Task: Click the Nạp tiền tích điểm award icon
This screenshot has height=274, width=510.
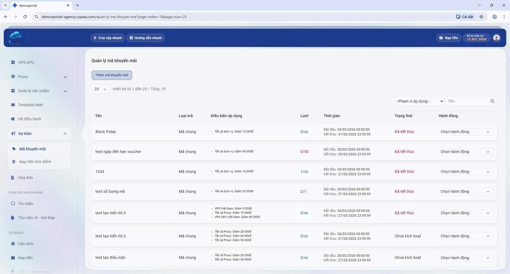Action: coord(14,162)
